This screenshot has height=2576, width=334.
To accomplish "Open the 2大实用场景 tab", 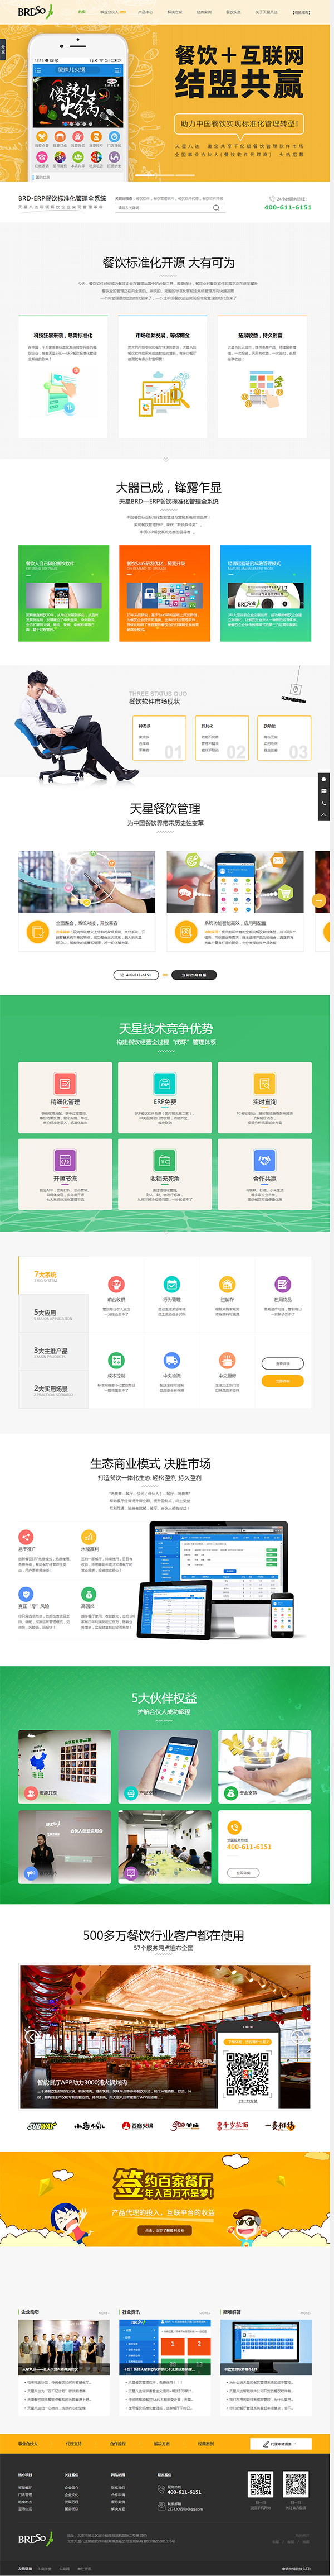I will coord(51,1389).
